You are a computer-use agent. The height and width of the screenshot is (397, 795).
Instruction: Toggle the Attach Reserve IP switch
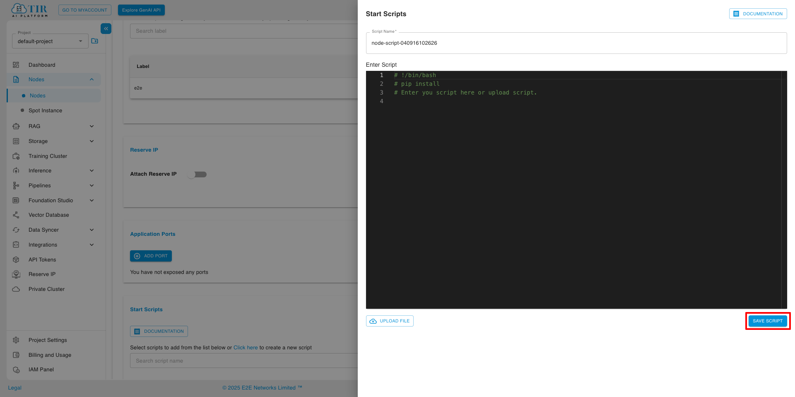[x=197, y=174]
